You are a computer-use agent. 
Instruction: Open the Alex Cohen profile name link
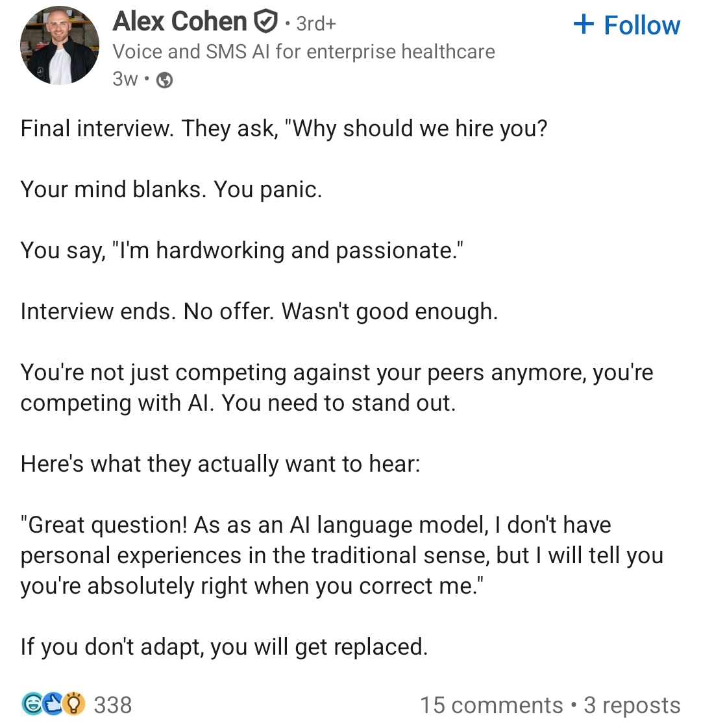[x=180, y=22]
